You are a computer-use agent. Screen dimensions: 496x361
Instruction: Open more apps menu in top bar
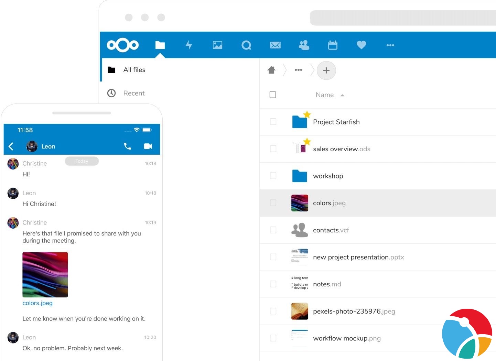tap(390, 45)
